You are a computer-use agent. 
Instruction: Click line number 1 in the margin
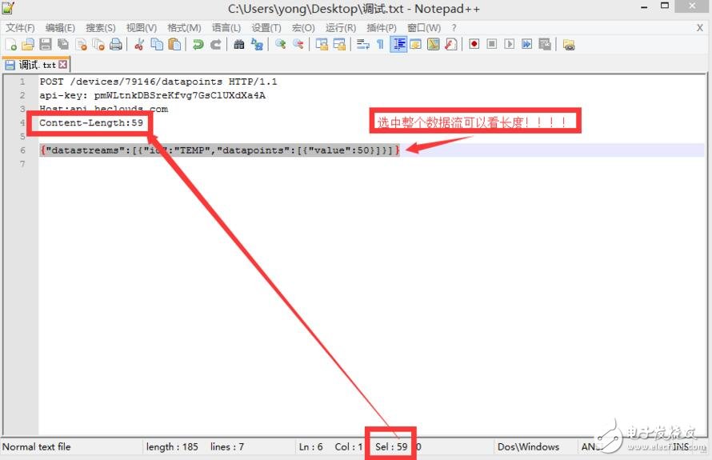(22, 82)
